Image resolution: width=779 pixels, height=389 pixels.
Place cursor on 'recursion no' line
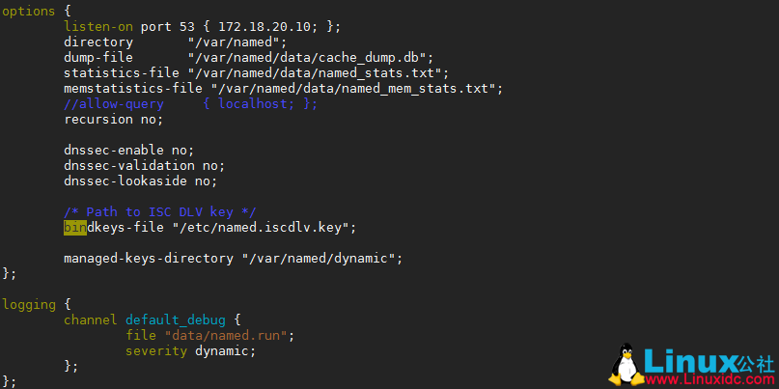[113, 120]
